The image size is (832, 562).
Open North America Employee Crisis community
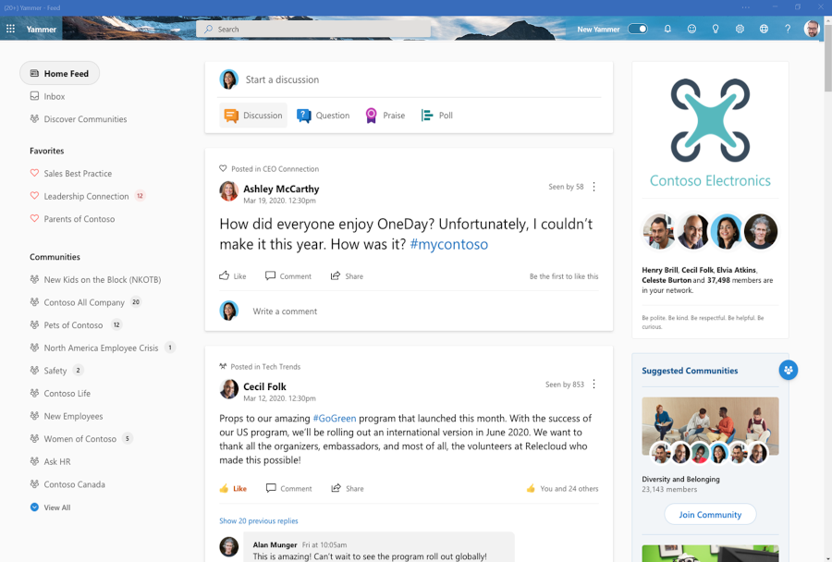pyautogui.click(x=101, y=348)
